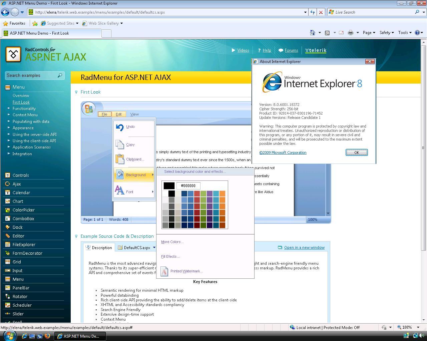Expand the Appearance tree node

click(x=9, y=128)
